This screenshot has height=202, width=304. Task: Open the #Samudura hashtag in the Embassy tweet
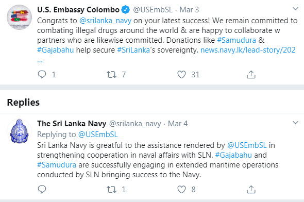coord(237,40)
